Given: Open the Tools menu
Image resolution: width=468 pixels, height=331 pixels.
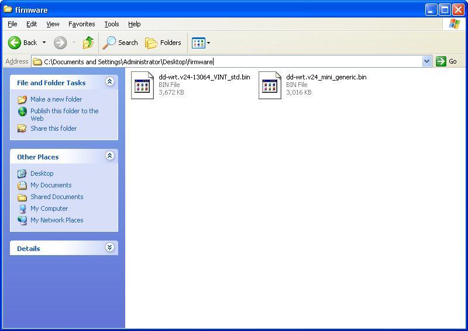Looking at the screenshot, I should (x=112, y=24).
